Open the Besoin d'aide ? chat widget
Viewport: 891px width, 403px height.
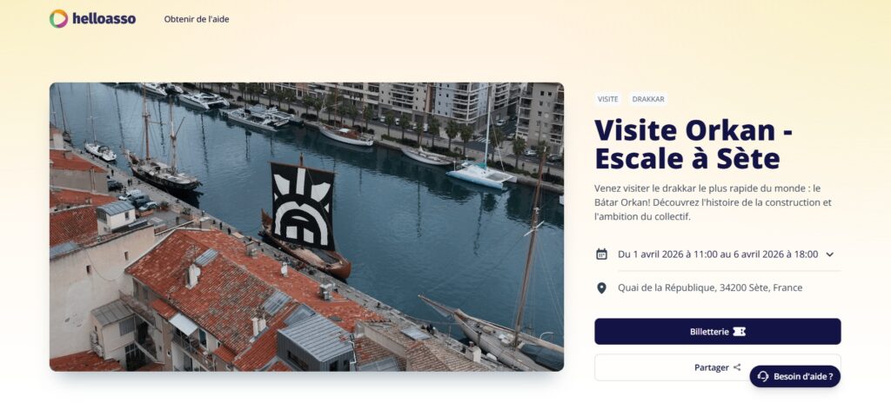794,376
